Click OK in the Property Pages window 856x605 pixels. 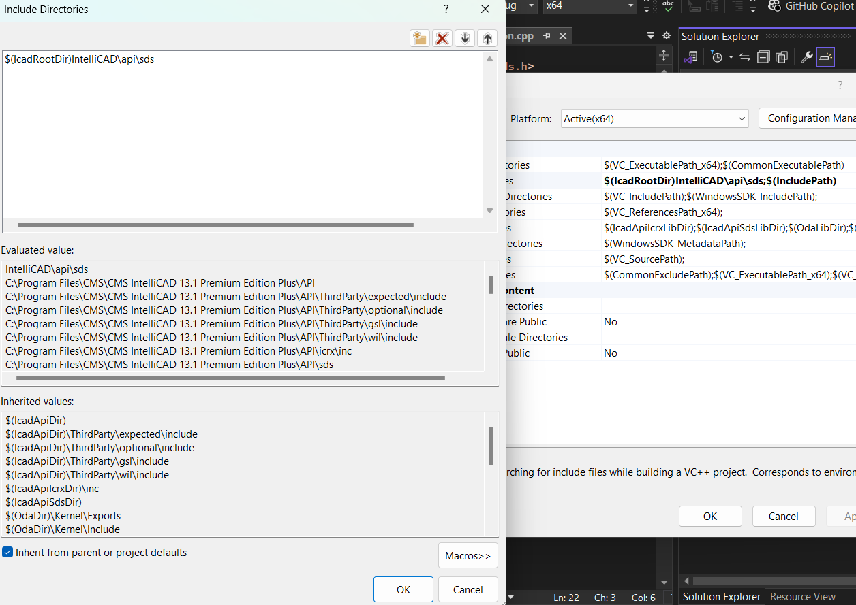pyautogui.click(x=710, y=516)
